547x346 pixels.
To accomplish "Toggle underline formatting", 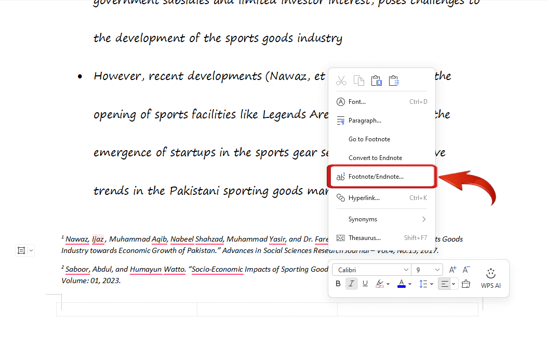I will pyautogui.click(x=365, y=284).
